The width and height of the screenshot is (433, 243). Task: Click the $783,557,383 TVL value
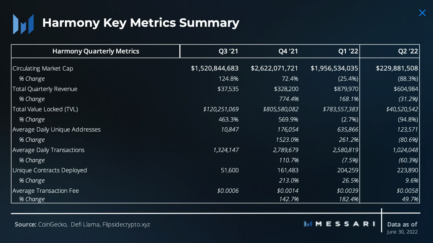341,109
